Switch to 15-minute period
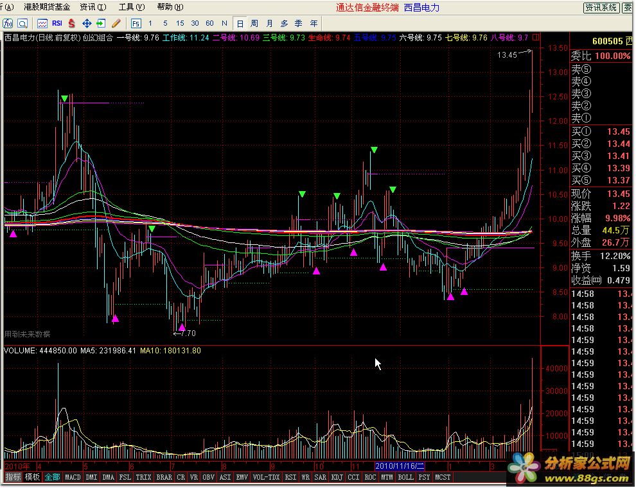The image size is (636, 488). coord(180,24)
